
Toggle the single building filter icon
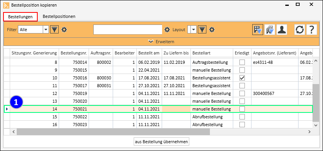click(x=257, y=30)
